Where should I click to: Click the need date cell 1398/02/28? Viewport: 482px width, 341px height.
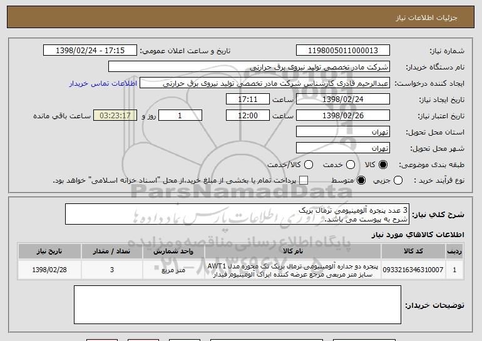49,270
